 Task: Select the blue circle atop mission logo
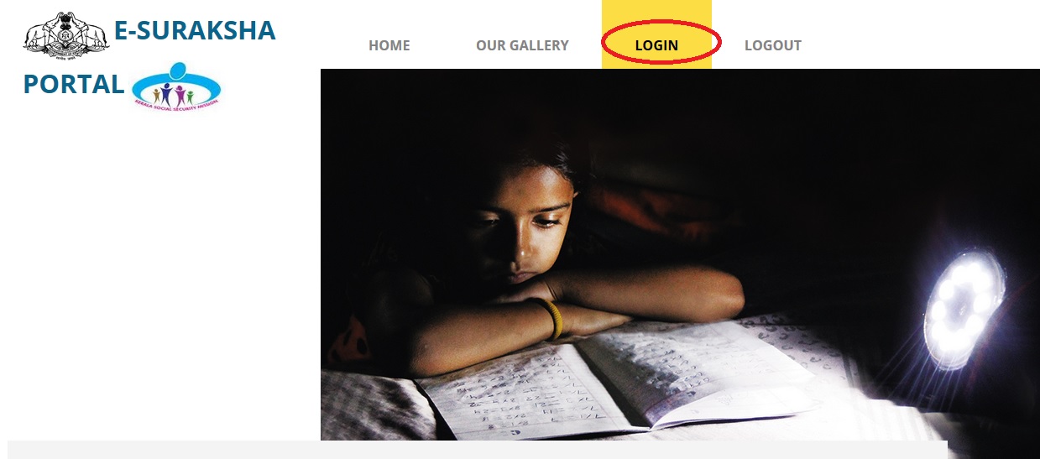[x=176, y=70]
